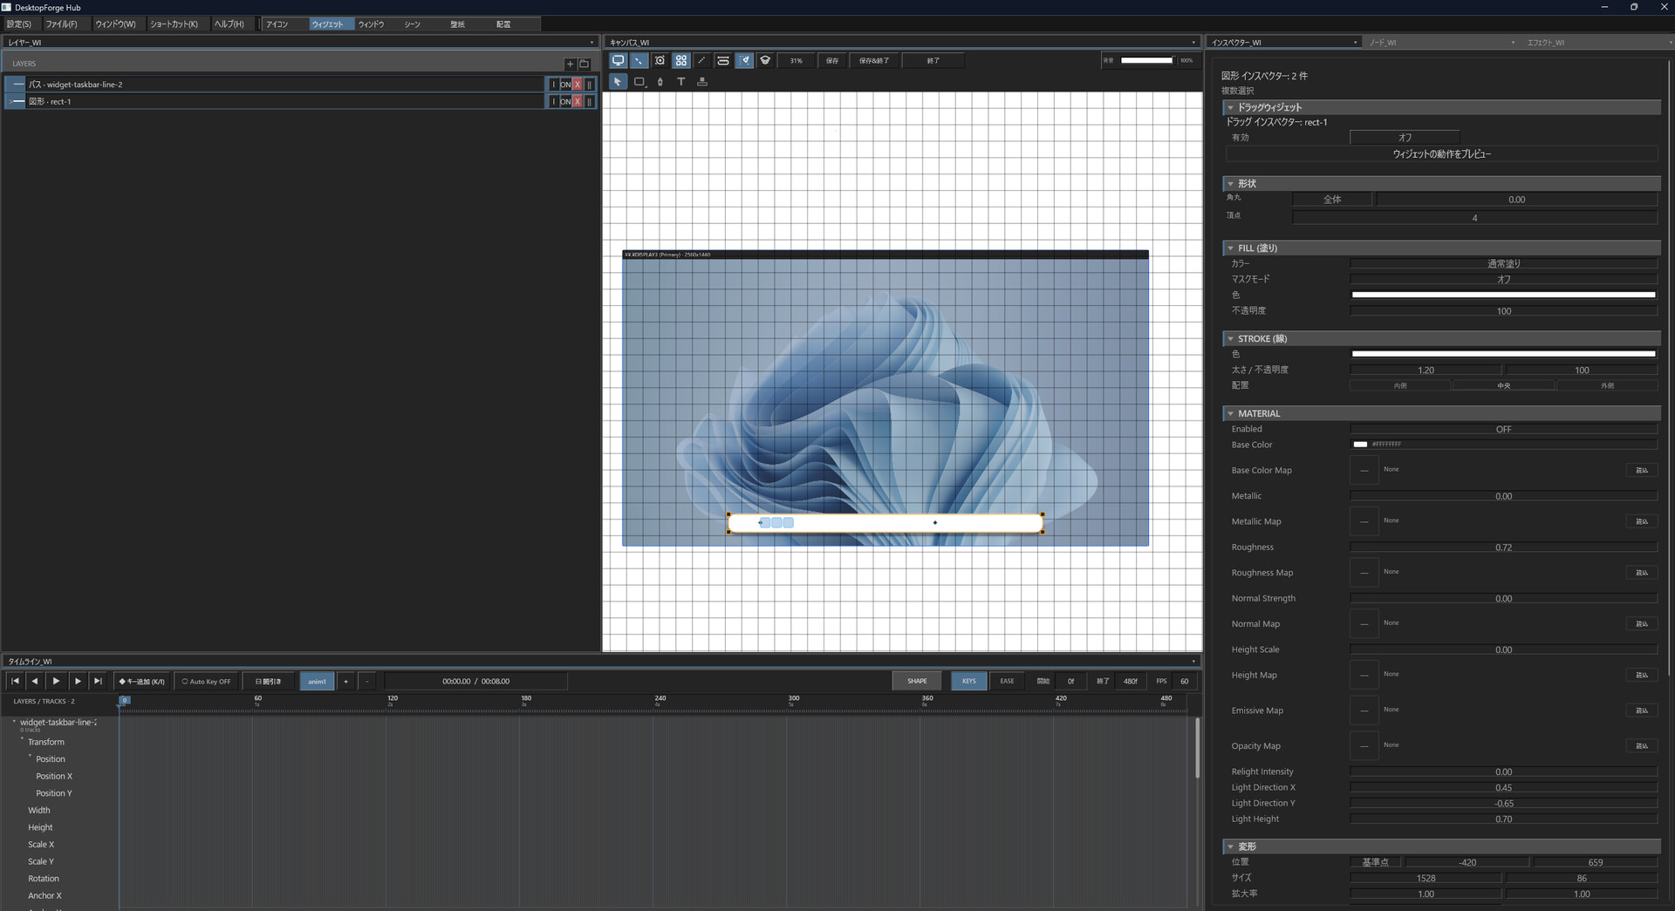This screenshot has width=1675, height=911.
Task: Toggle the monitor display preview icon
Action: (x=618, y=60)
